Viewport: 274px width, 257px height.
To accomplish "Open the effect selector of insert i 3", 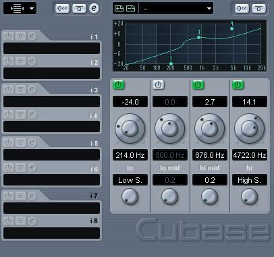I will (51, 101).
